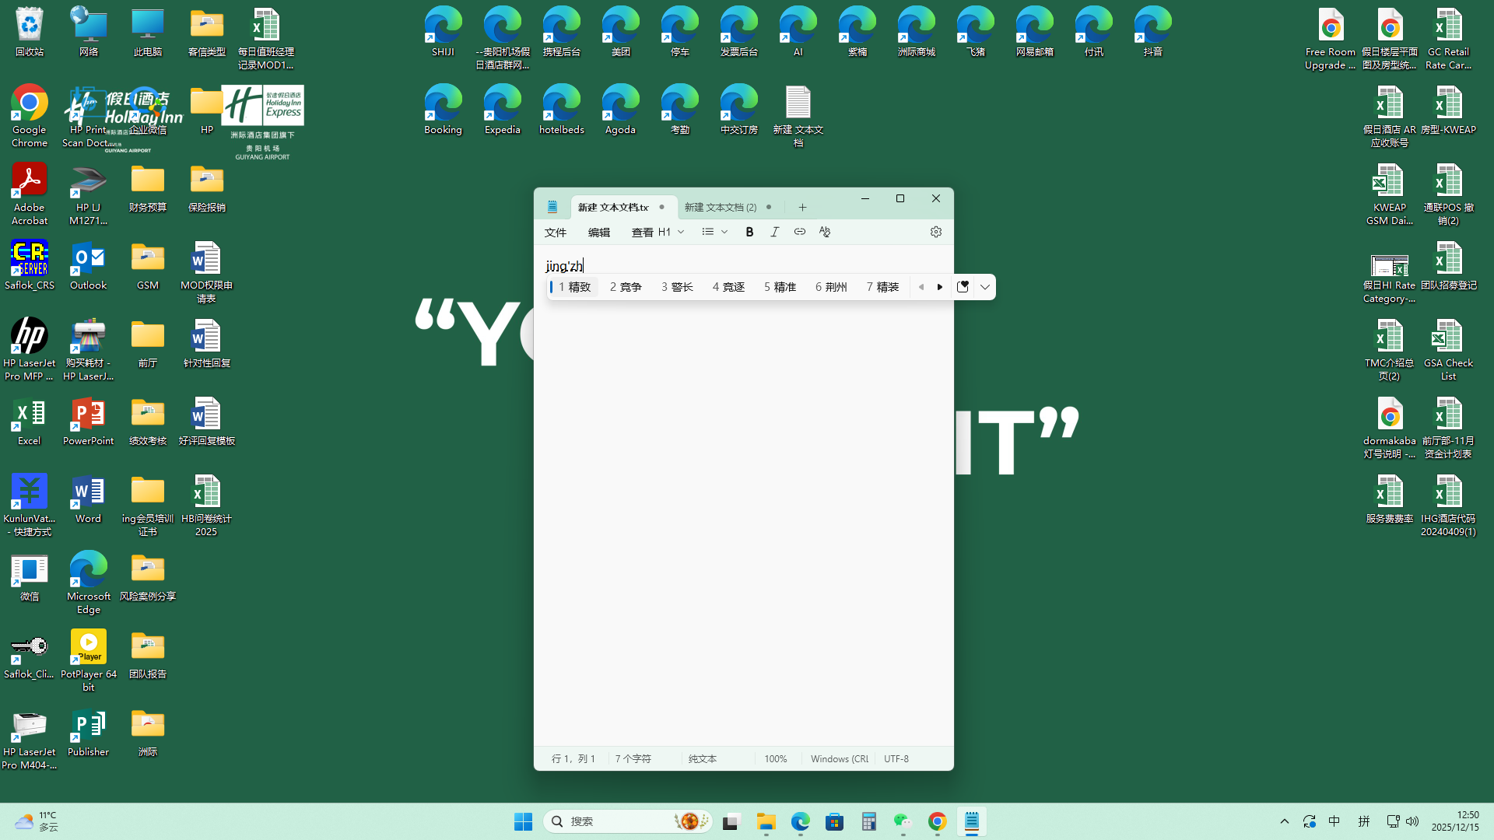Go to next IME candidate page
The width and height of the screenshot is (1494, 840).
pos(940,287)
